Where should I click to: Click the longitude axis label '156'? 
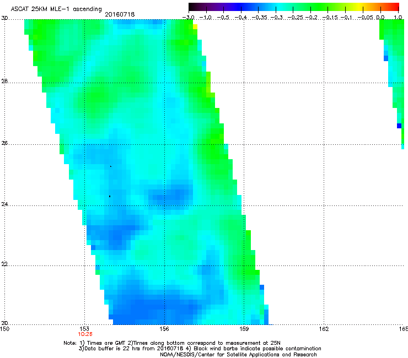point(164,329)
